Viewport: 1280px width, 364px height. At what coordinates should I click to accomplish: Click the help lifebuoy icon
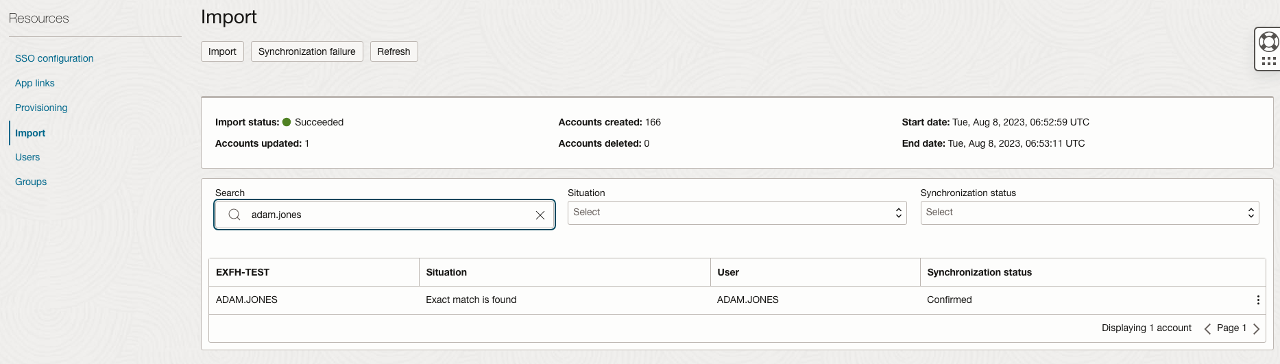click(x=1268, y=42)
